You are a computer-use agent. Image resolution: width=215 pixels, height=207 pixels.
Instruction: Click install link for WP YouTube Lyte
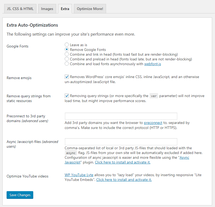tap(124, 180)
